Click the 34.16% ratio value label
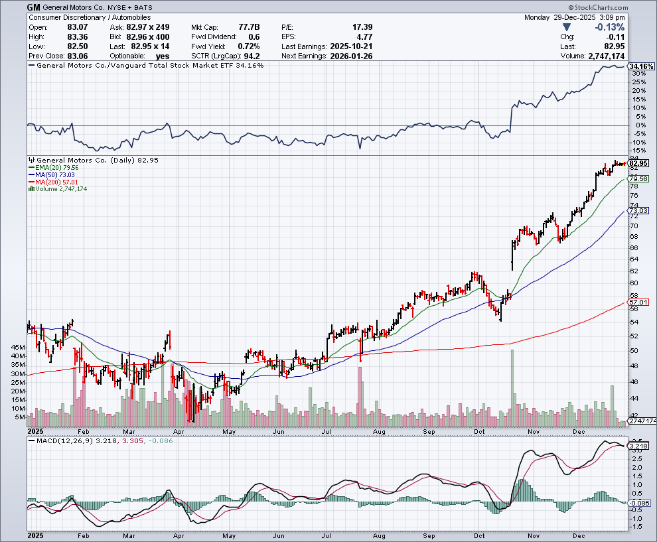This screenshot has height=542, width=657. click(x=641, y=67)
